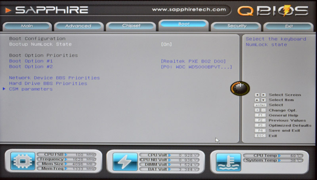Click the CPU Volt 0.928 V value
Screen dimensions: 317x180
pos(189,155)
